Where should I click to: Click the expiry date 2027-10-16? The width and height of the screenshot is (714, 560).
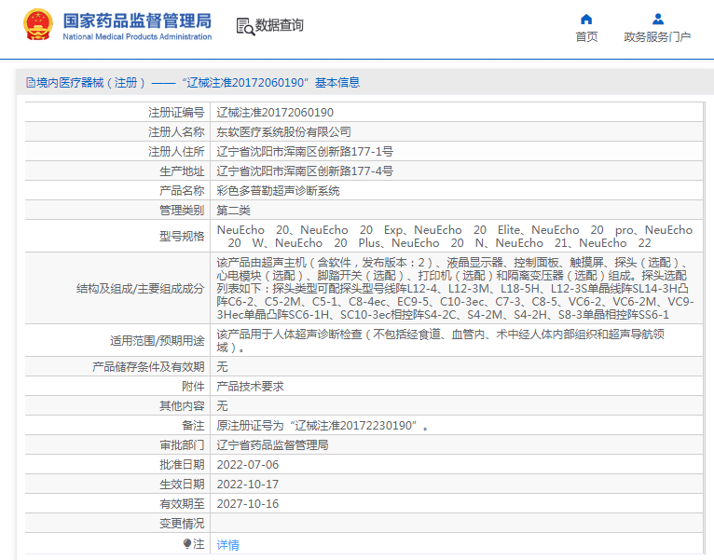coord(248,504)
